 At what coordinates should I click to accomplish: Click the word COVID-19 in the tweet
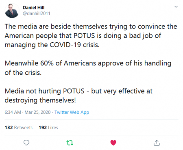click(x=65, y=45)
